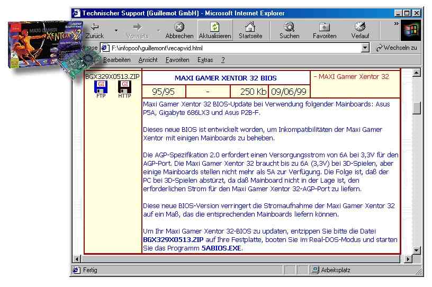Open the Bearbeiten menu
The image size is (432, 287).
(117, 60)
